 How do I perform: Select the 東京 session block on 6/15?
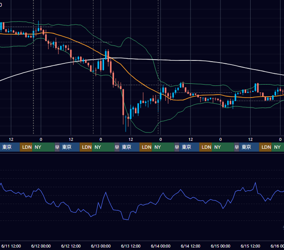click(x=249, y=147)
